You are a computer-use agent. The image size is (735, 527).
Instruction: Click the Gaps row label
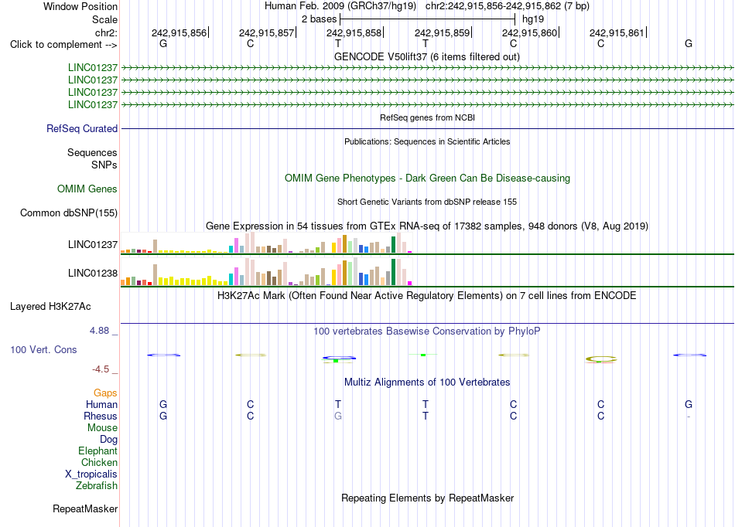105,393
